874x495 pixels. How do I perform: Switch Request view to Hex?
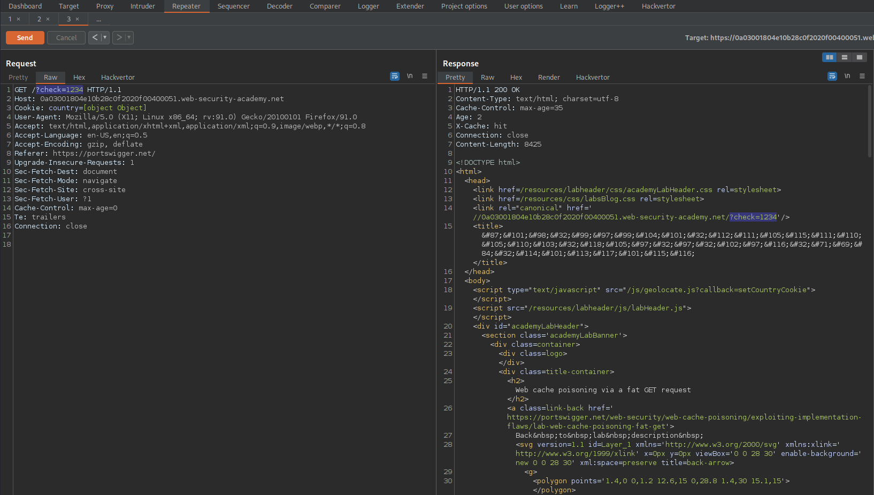click(x=79, y=78)
